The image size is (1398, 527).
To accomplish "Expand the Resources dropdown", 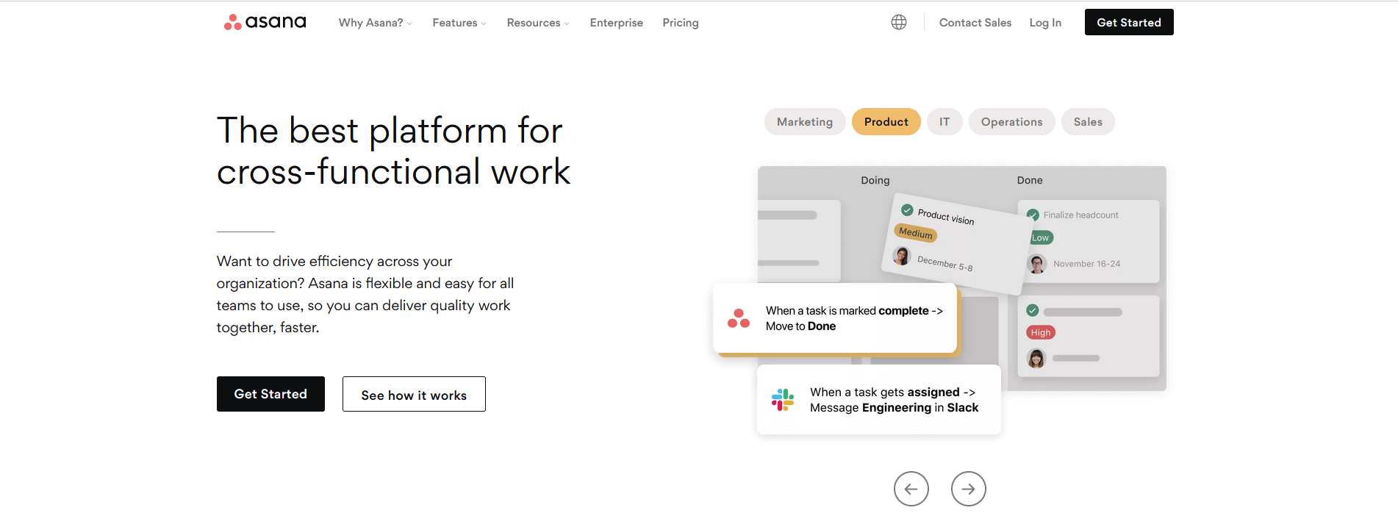I will (538, 23).
